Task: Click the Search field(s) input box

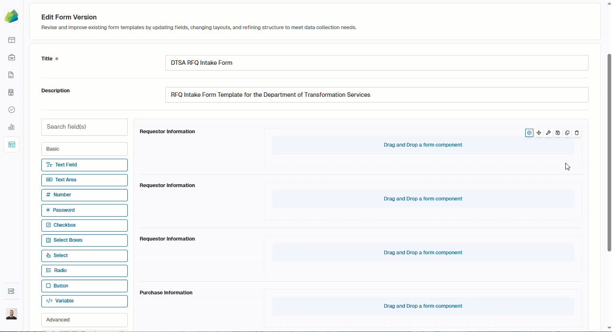Action: 84,127
